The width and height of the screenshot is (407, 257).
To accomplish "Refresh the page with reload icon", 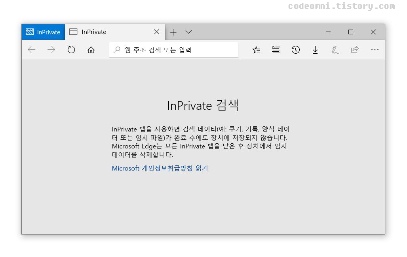I will click(71, 50).
